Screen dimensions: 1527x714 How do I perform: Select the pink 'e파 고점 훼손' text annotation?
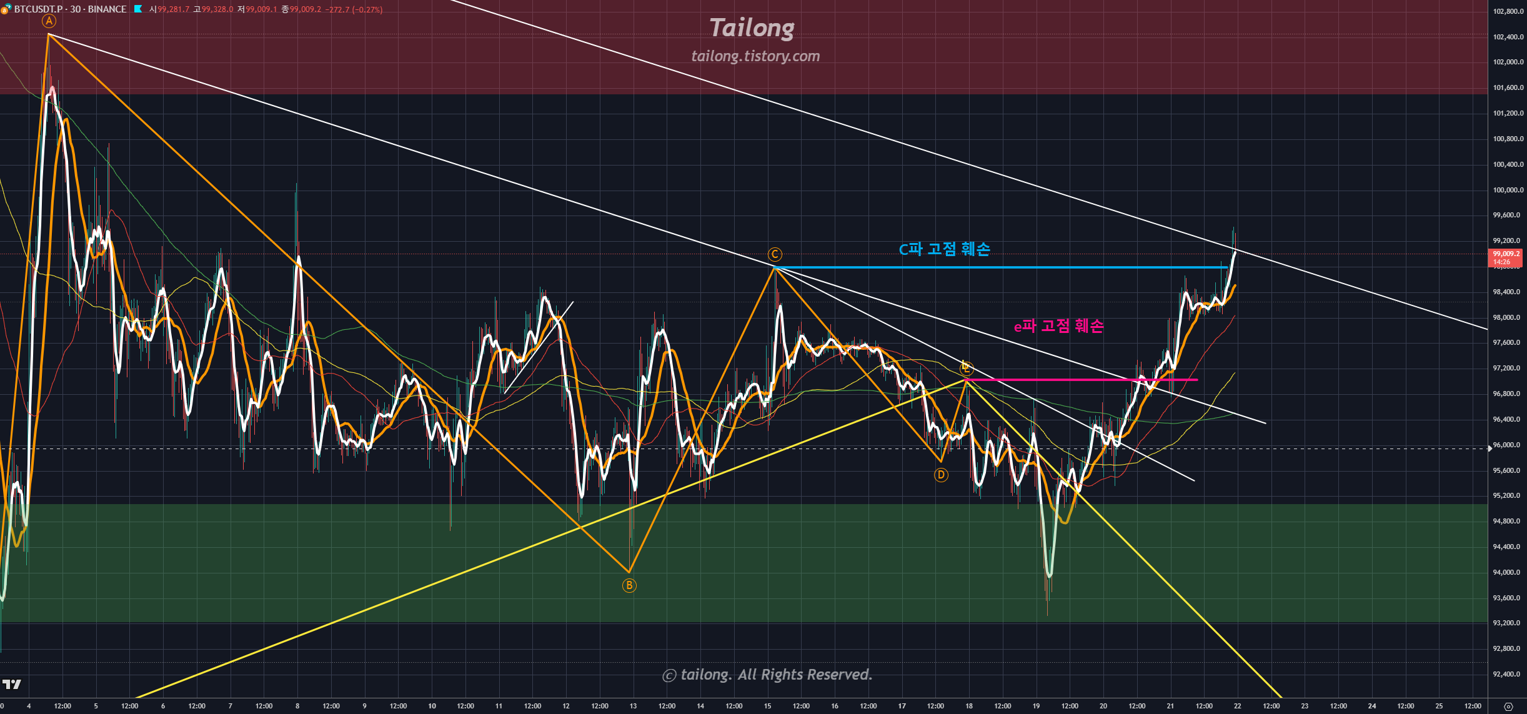tap(1058, 325)
